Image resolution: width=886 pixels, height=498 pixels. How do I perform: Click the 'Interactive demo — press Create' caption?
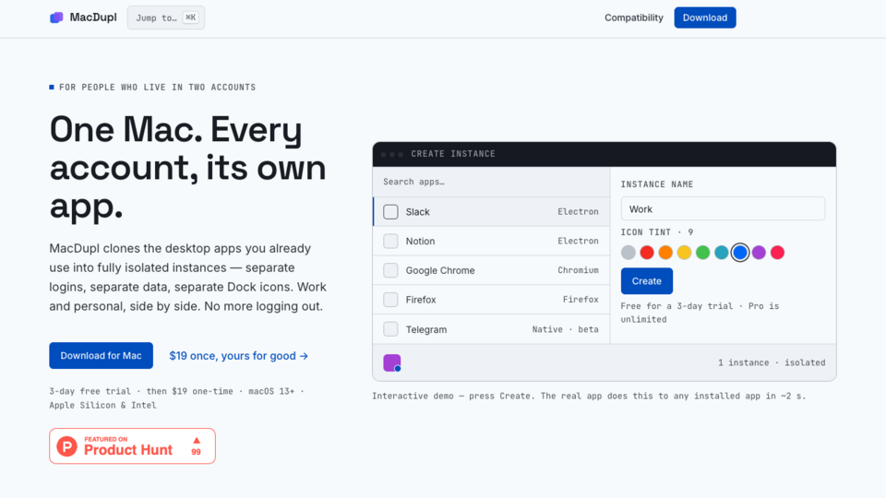click(x=589, y=396)
